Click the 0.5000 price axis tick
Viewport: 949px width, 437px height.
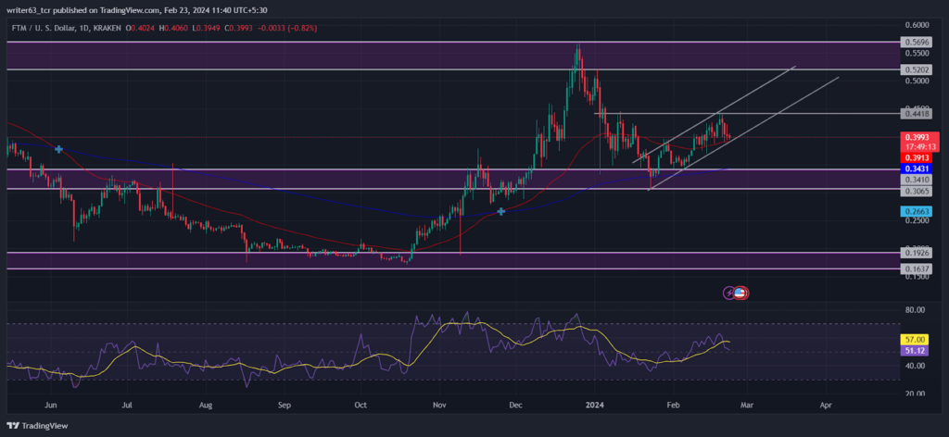(x=917, y=81)
